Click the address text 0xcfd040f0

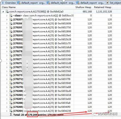[x=64, y=107]
